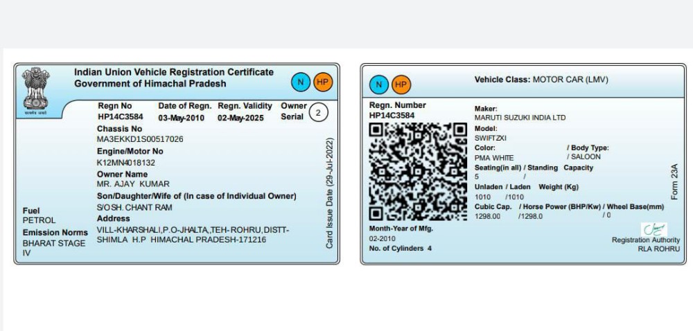Image resolution: width=693 pixels, height=331 pixels.
Task: Click the color value PMA WHITE
Action: click(x=494, y=158)
